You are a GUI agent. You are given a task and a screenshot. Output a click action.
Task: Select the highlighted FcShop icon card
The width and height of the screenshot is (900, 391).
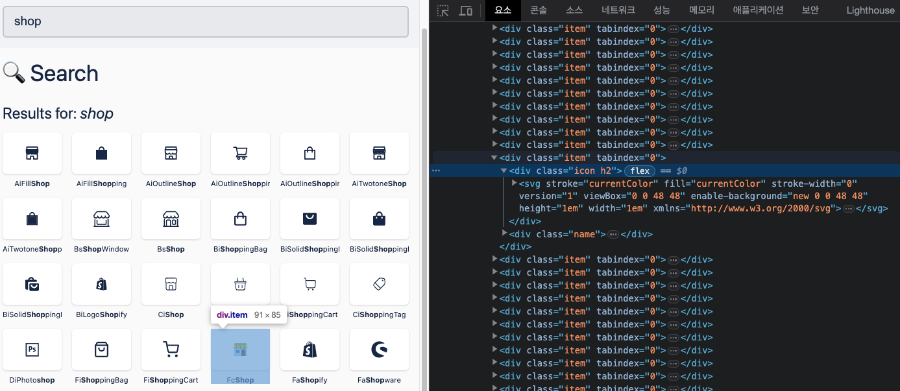click(240, 357)
